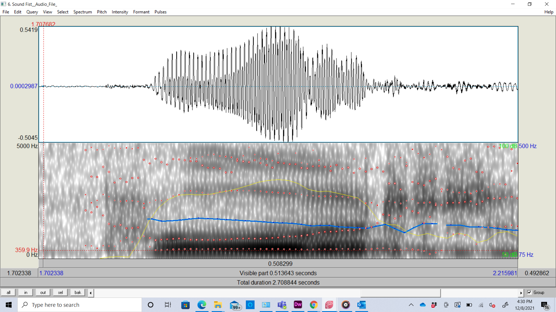Open the Query menu
This screenshot has height=312, width=556.
pos(32,12)
